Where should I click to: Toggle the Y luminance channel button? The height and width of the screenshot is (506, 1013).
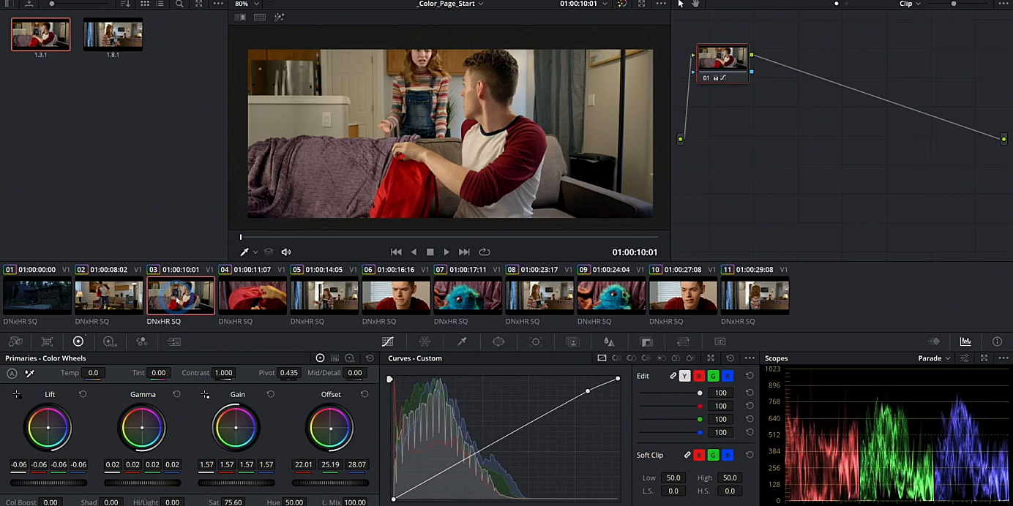pyautogui.click(x=684, y=376)
